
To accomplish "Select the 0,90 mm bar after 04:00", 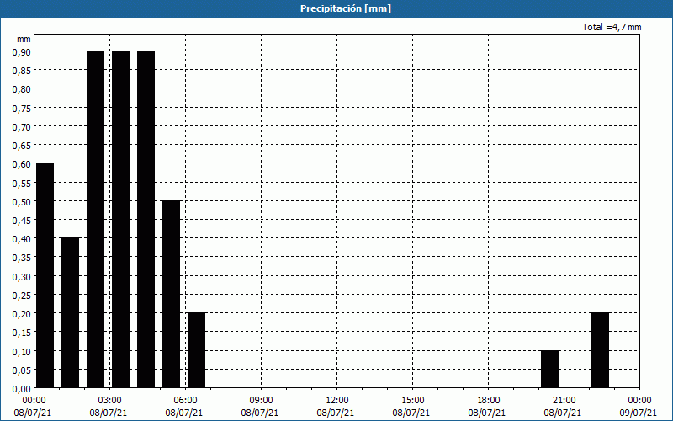I will (146, 219).
